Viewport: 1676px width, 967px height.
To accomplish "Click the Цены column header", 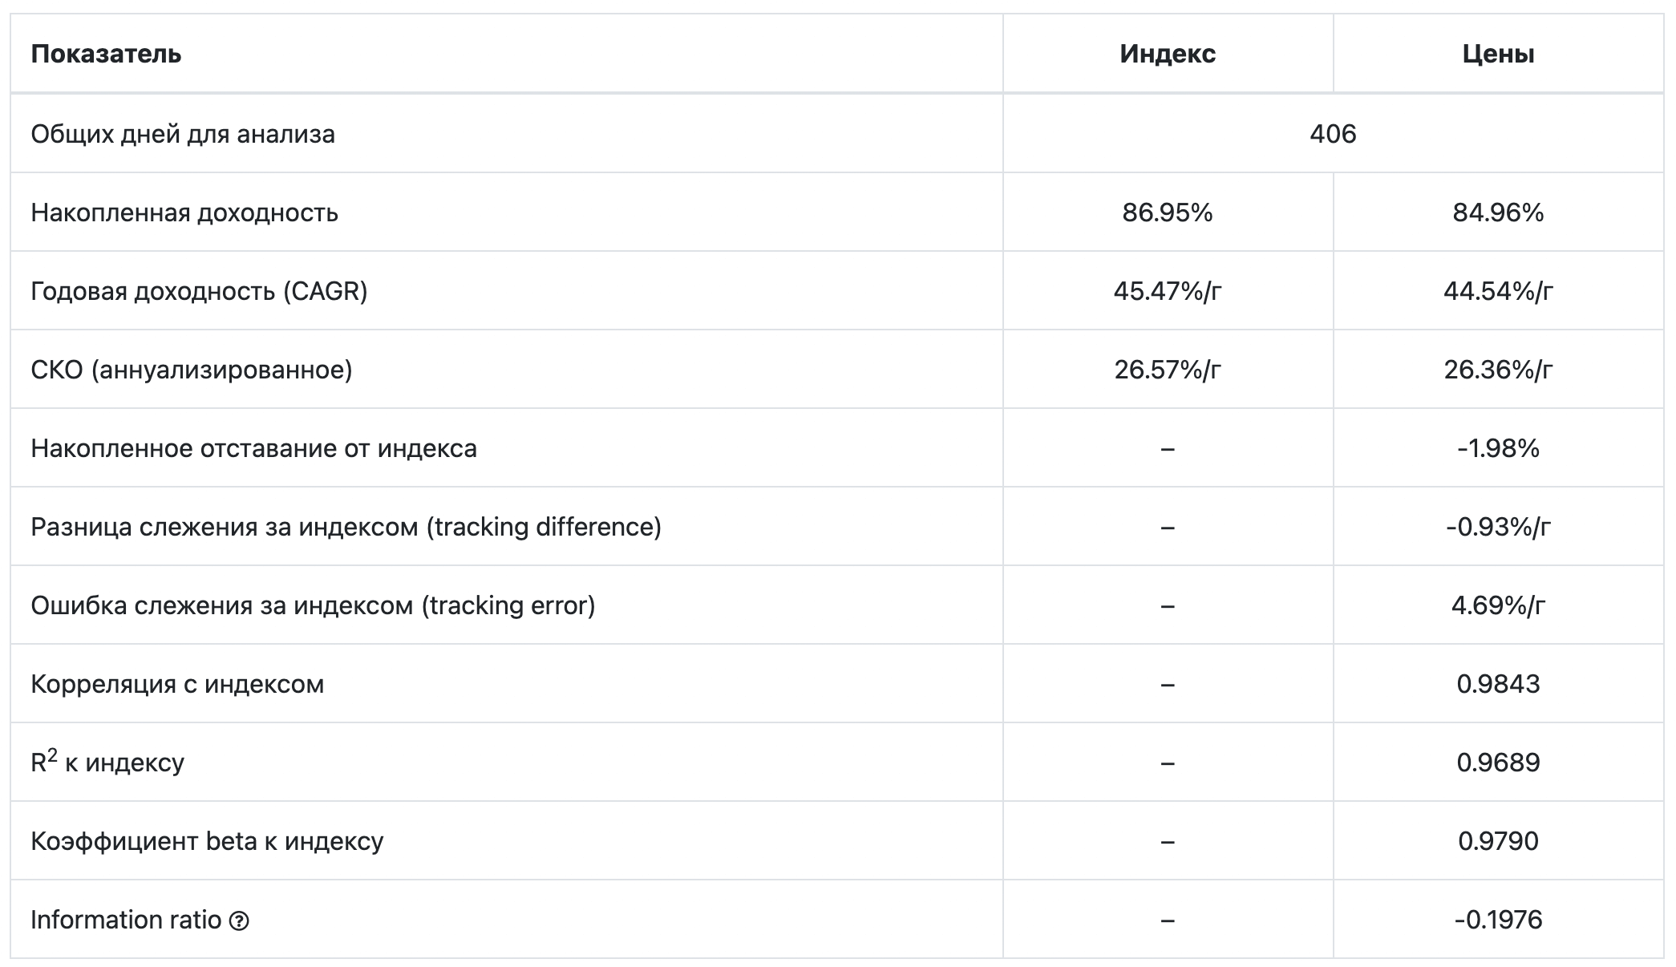I will (1498, 54).
